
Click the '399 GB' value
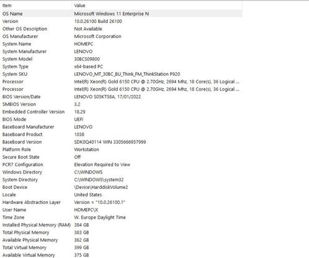(x=81, y=247)
